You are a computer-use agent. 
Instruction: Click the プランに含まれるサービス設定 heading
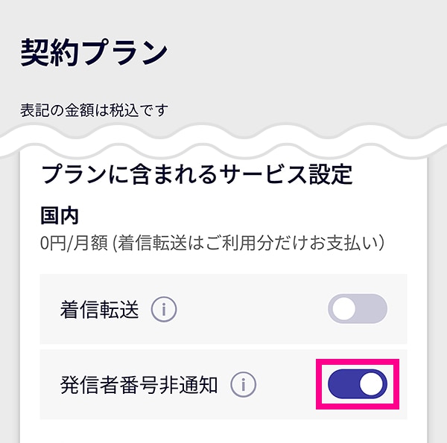point(197,174)
